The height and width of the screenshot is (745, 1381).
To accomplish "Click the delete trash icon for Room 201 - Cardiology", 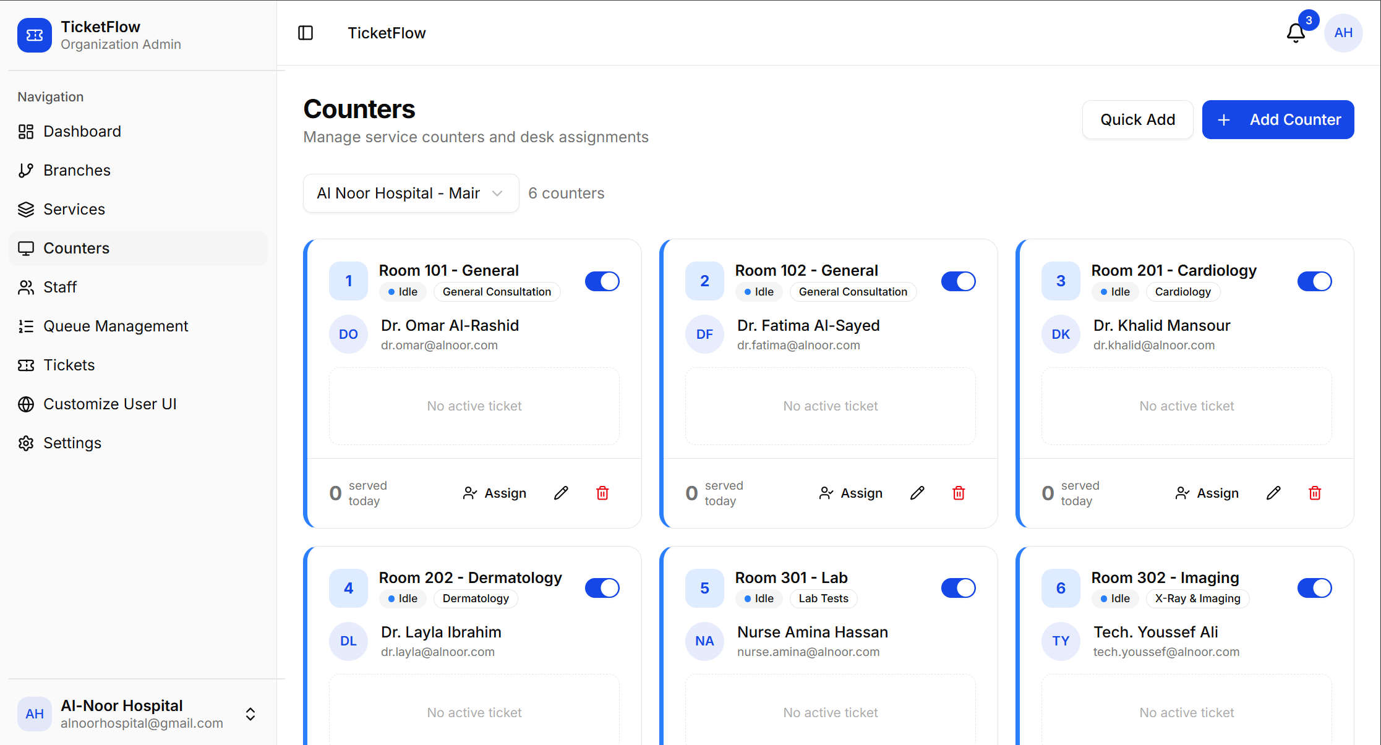I will point(1315,493).
